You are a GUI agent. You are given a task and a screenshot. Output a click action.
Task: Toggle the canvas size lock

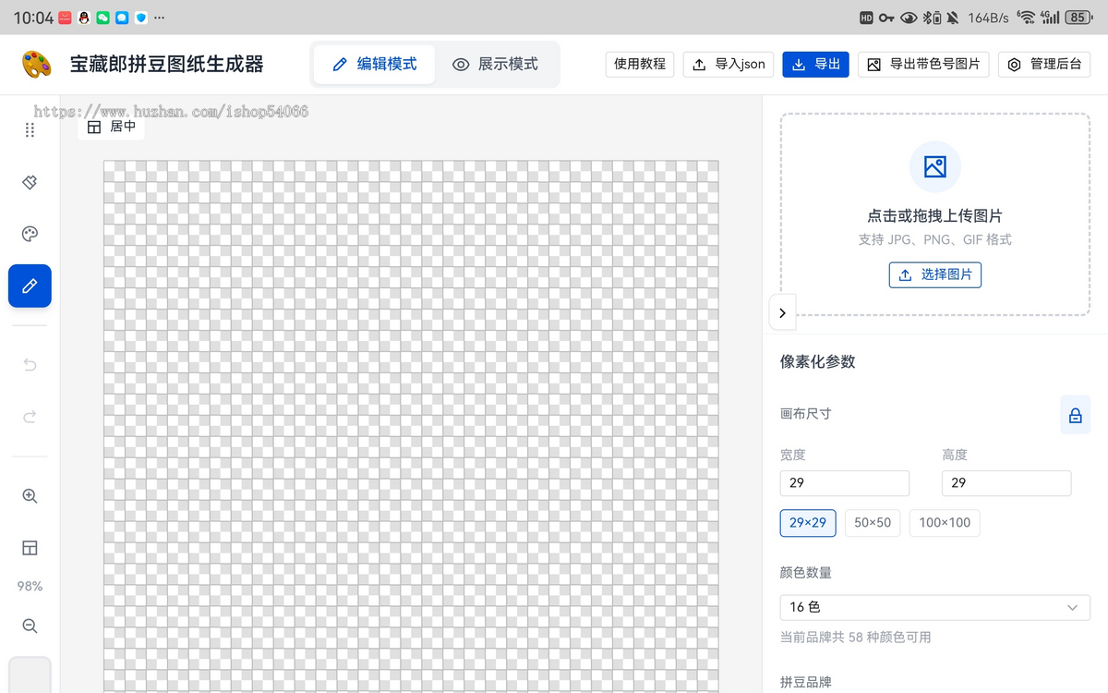tap(1076, 415)
